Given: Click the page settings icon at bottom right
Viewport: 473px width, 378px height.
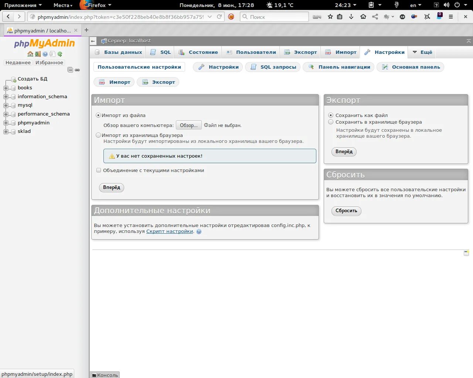Looking at the screenshot, I should click(466, 253).
